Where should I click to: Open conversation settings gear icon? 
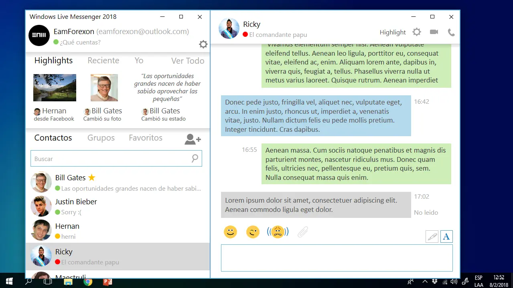tap(416, 32)
